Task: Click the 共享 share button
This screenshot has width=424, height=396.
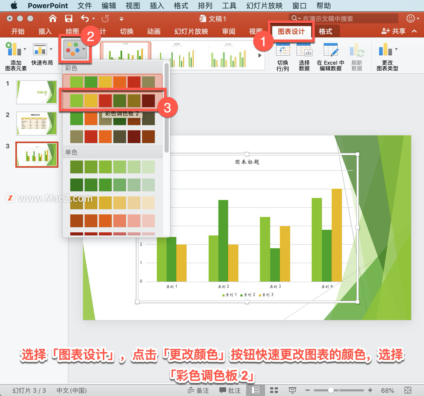Action: pos(393,31)
